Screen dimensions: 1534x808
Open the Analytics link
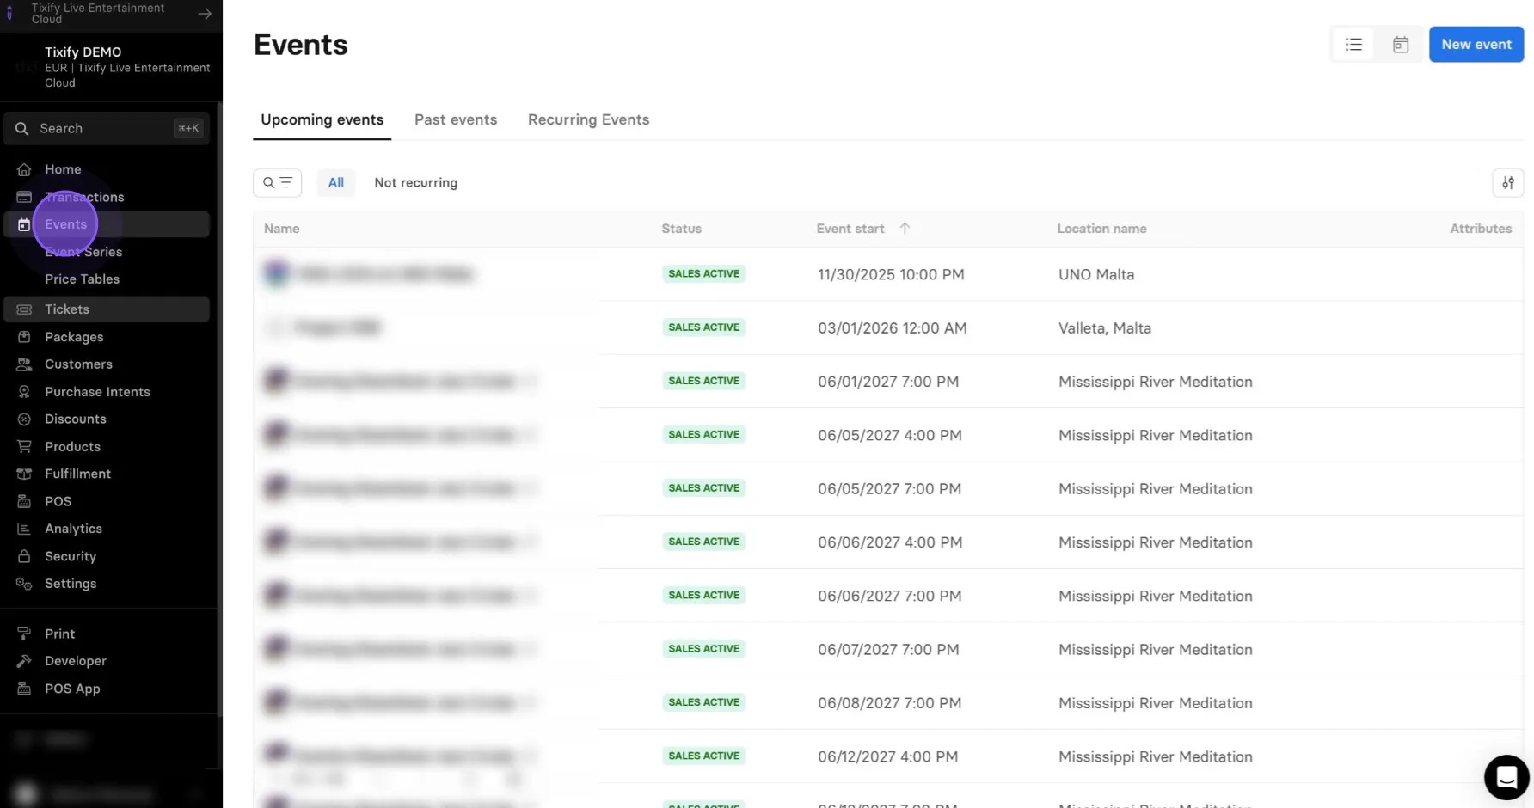[73, 529]
